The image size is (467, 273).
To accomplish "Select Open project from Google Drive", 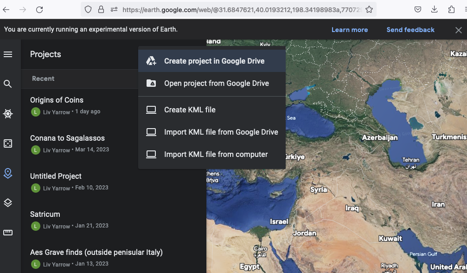I will pyautogui.click(x=216, y=84).
